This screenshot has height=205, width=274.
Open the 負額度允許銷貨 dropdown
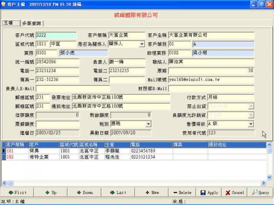click(251, 115)
